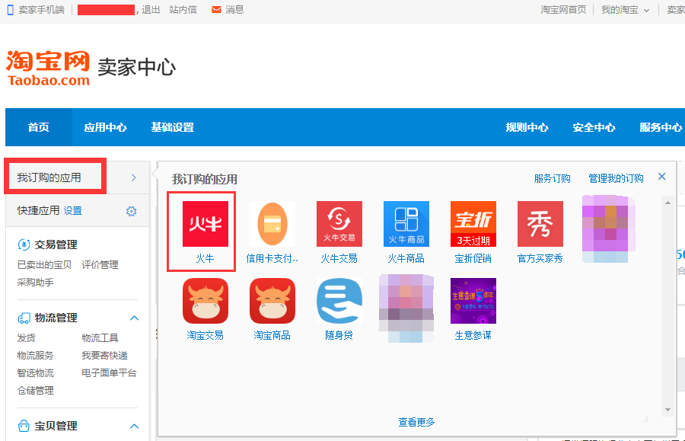
Task: Launch the 淘宝交易 bull icon app
Action: point(205,302)
